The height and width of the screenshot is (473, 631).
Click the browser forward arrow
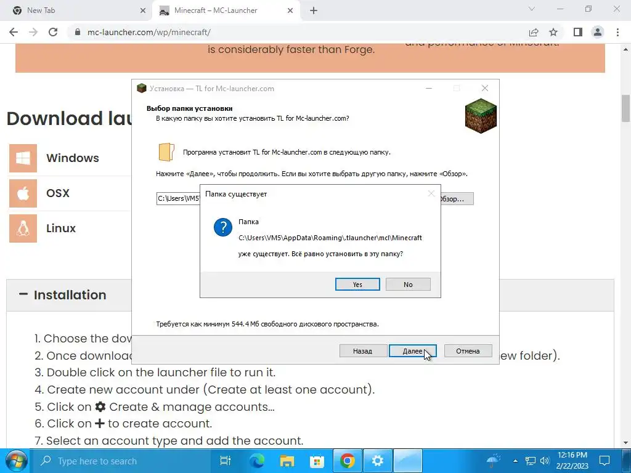tap(33, 32)
